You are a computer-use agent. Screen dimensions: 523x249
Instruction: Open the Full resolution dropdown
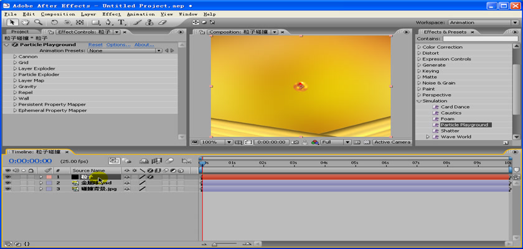[336, 143]
